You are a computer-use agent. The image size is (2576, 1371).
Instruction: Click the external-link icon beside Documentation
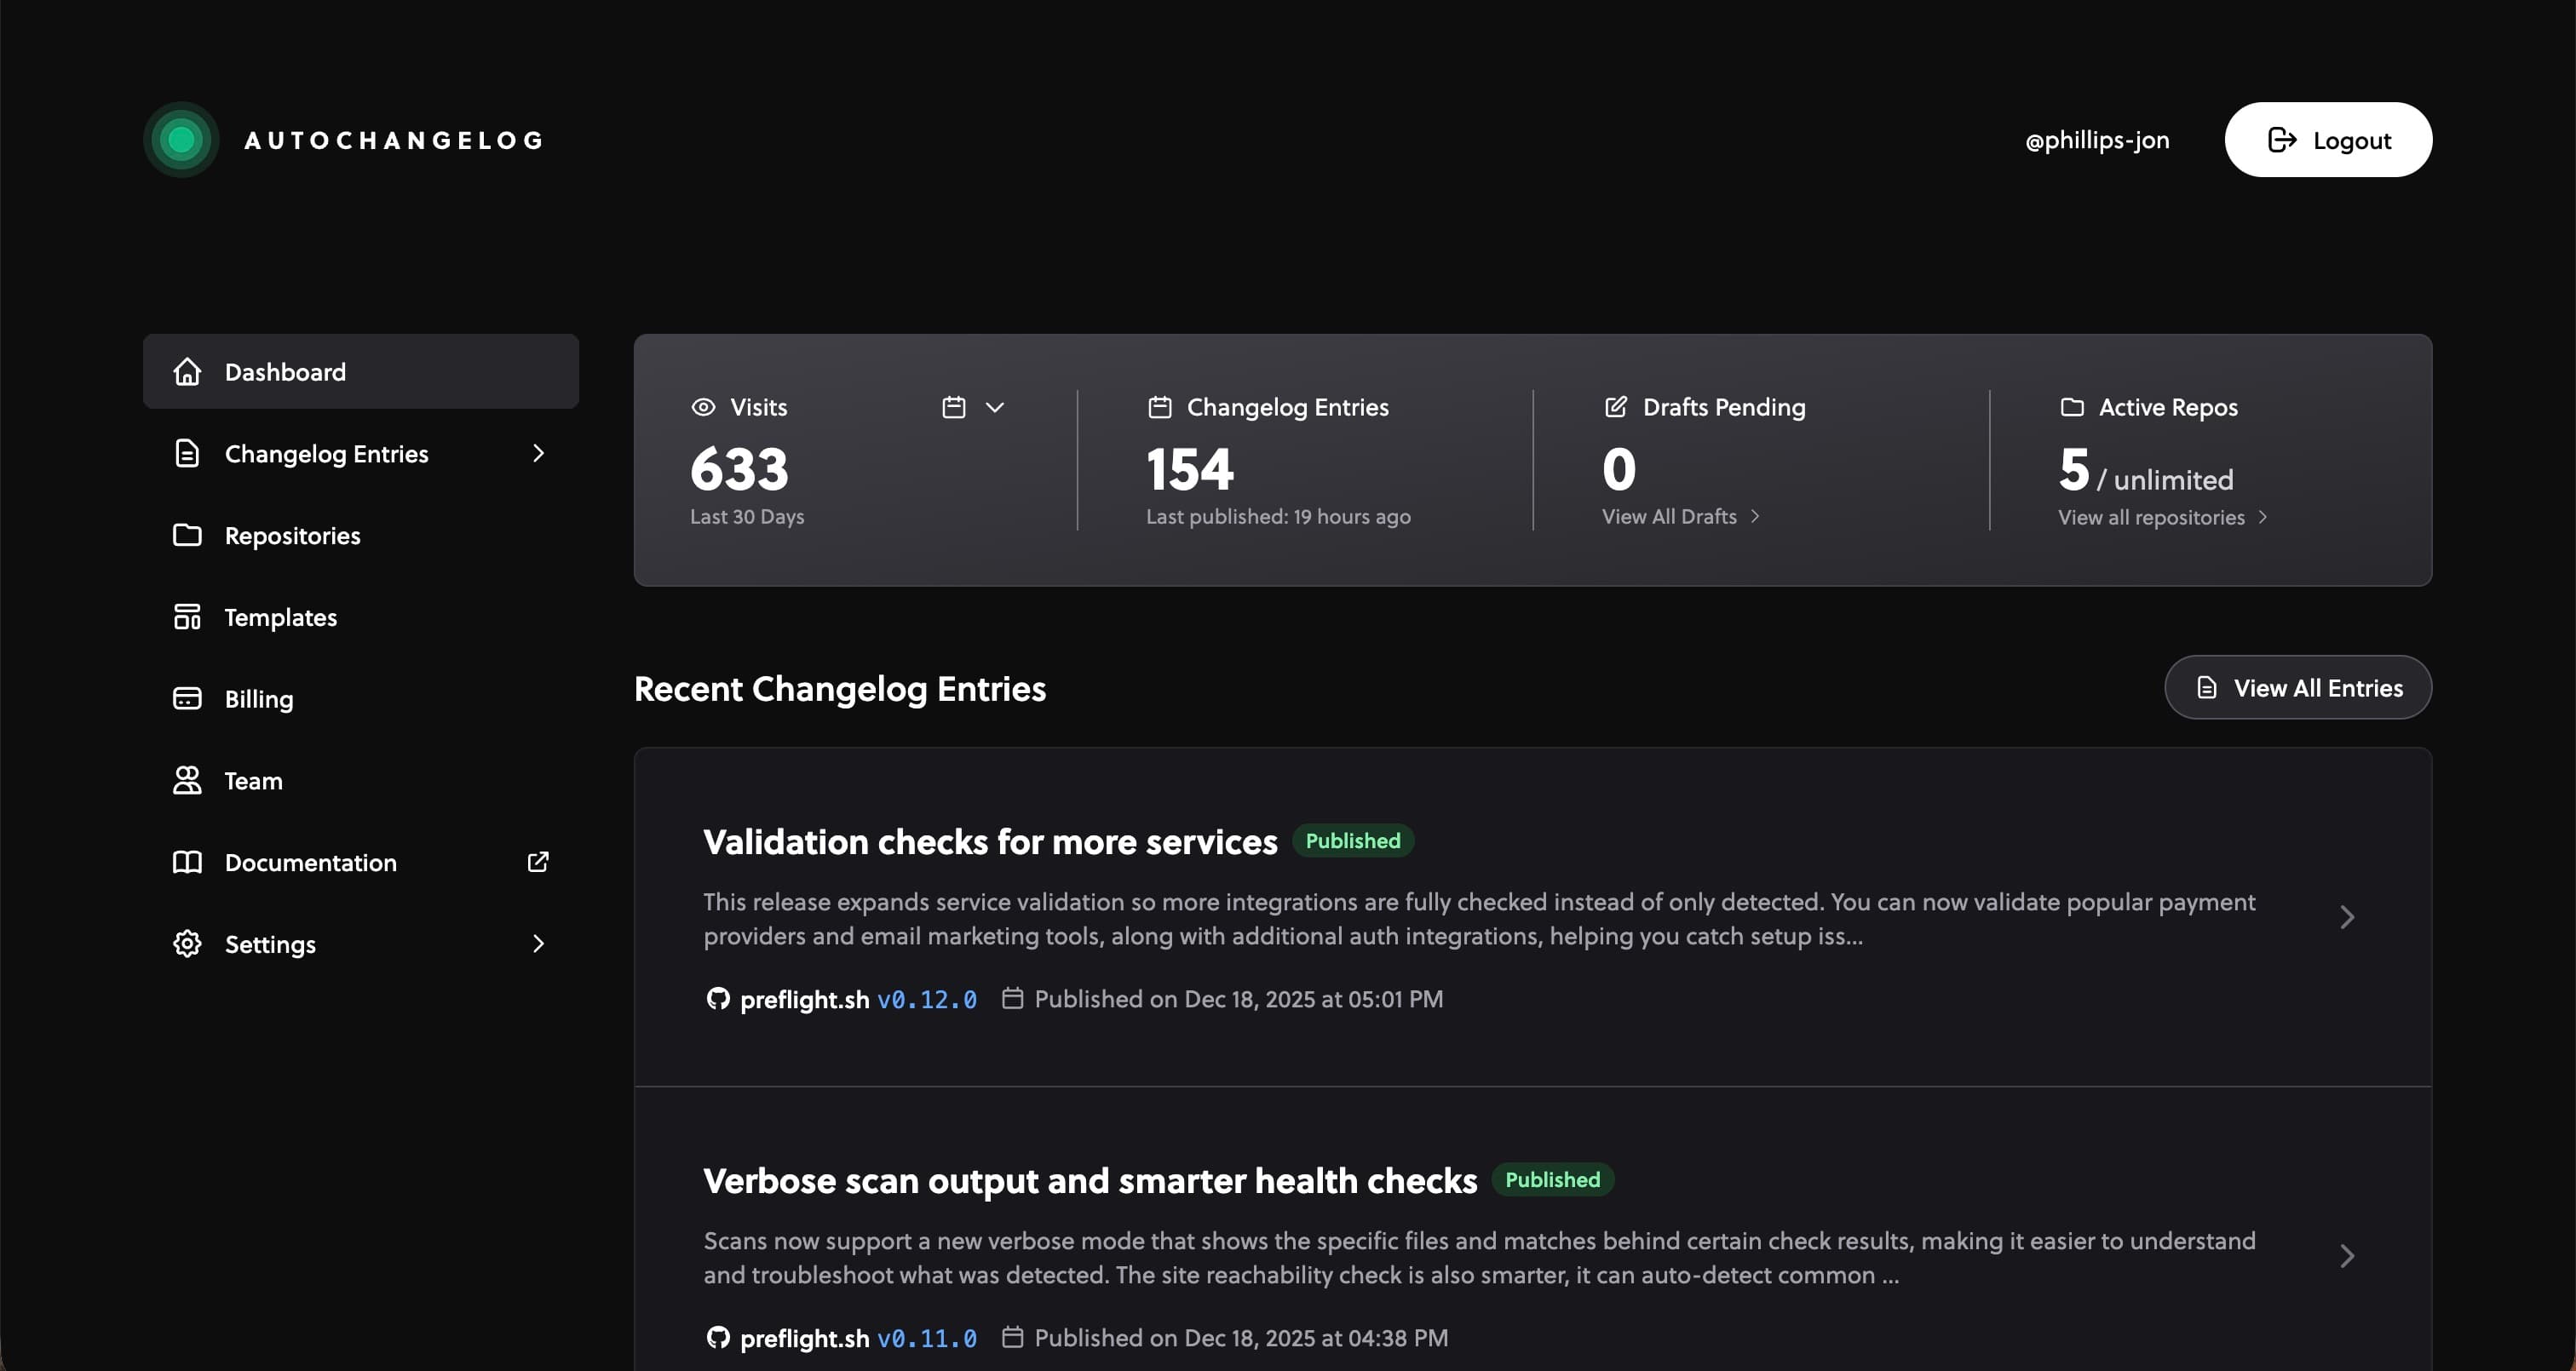tap(538, 862)
